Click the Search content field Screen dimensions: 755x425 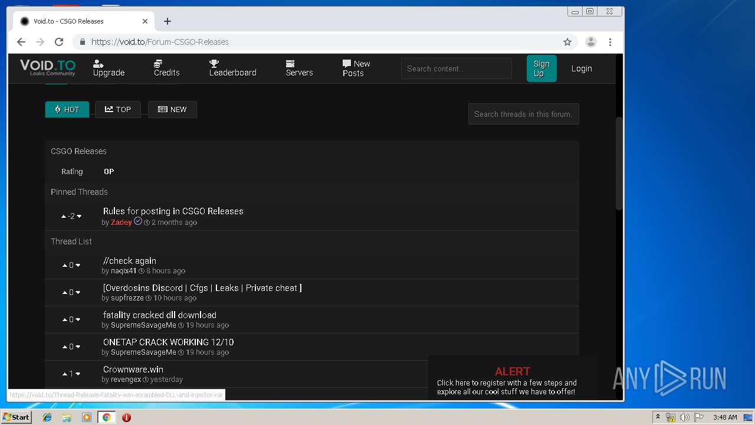(x=456, y=68)
